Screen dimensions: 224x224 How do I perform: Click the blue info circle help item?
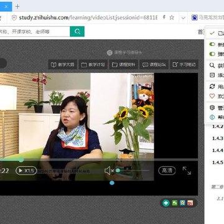tap(215, 117)
